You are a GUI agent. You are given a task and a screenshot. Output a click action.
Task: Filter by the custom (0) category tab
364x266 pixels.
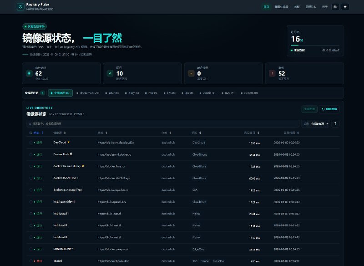[x=249, y=93]
